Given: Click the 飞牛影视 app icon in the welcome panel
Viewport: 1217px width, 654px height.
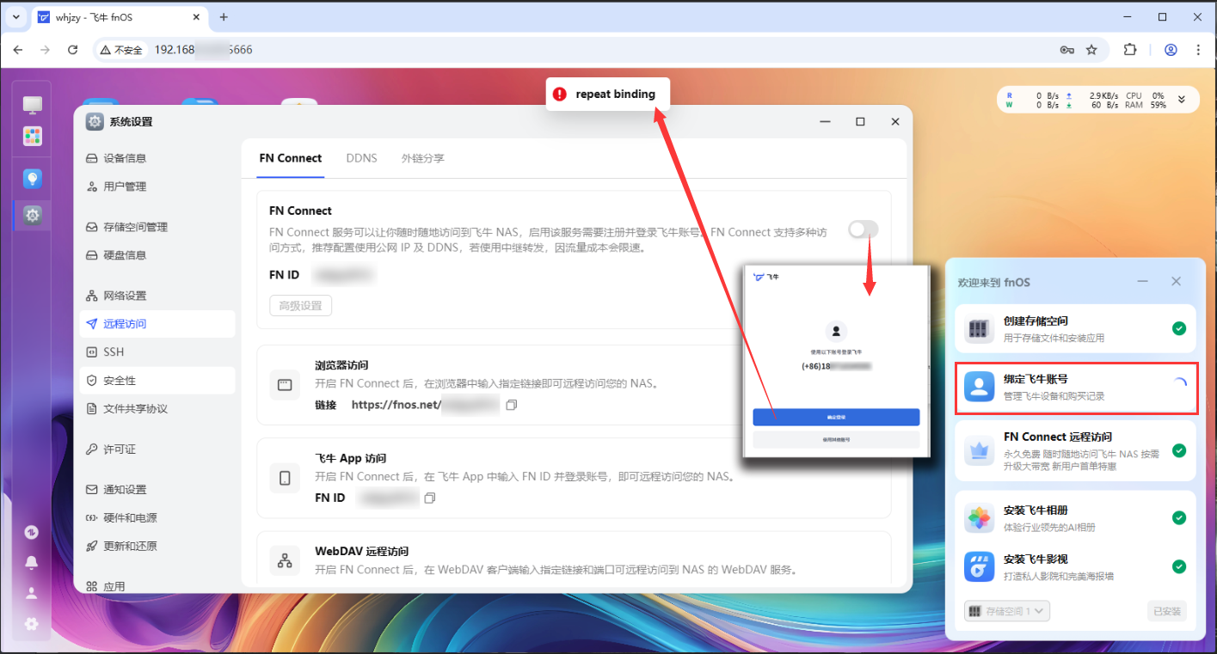Looking at the screenshot, I should [x=979, y=566].
